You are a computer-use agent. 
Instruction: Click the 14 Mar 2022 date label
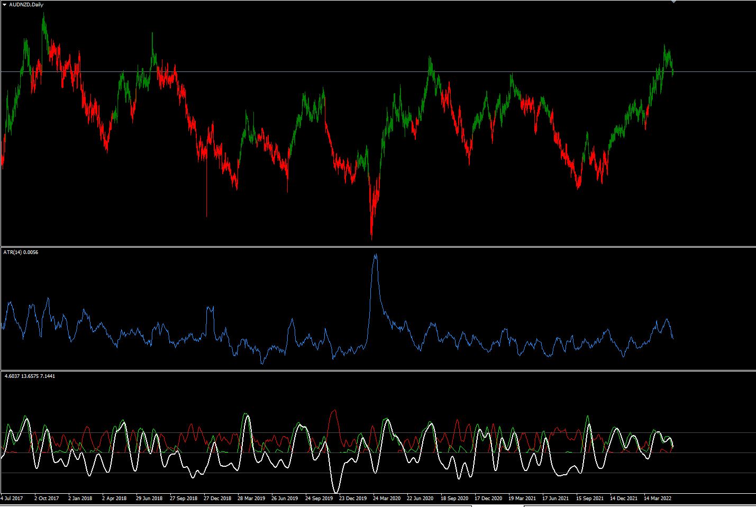point(658,498)
